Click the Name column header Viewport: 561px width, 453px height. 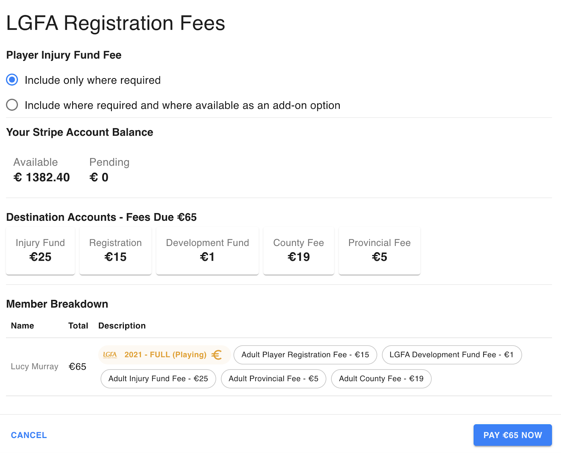tap(22, 325)
